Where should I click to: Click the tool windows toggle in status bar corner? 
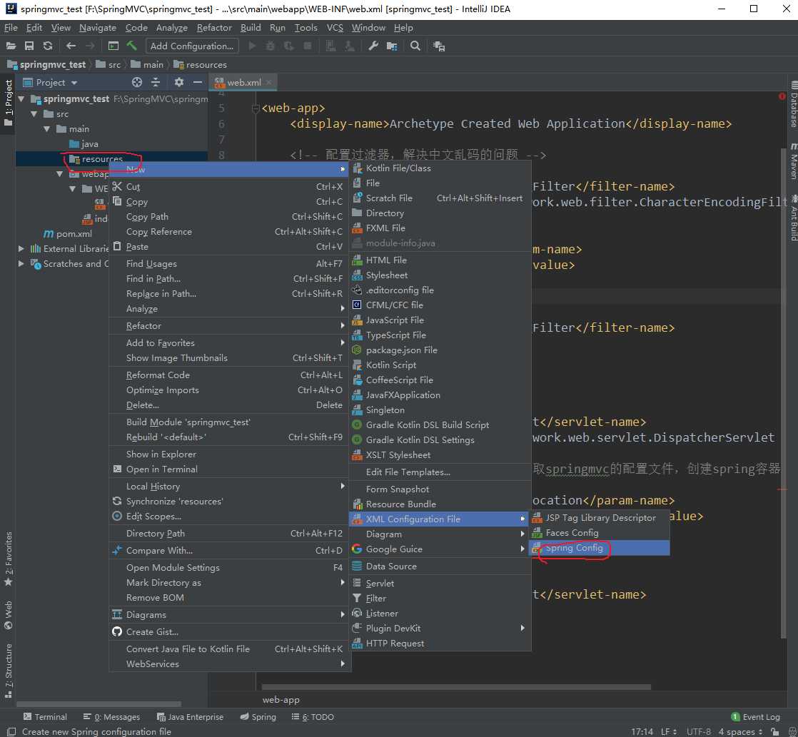coord(10,731)
